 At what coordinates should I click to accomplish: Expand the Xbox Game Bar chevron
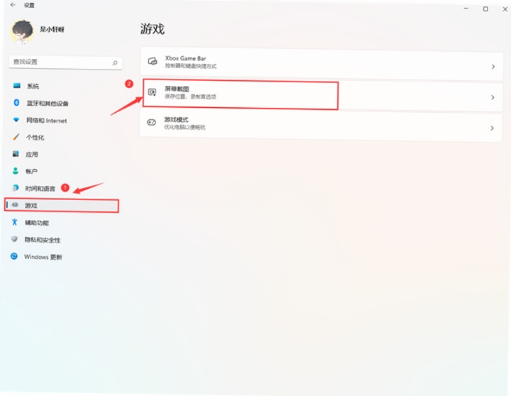pos(493,67)
